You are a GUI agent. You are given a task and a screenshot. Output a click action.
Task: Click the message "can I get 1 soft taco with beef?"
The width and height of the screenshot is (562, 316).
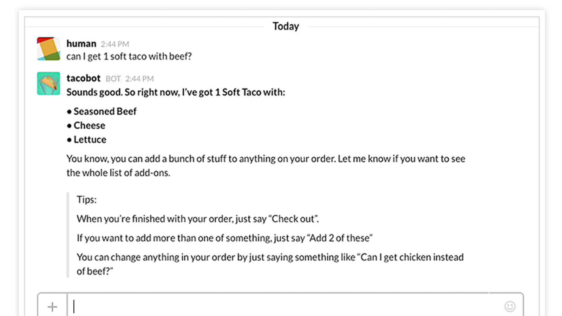pyautogui.click(x=129, y=57)
